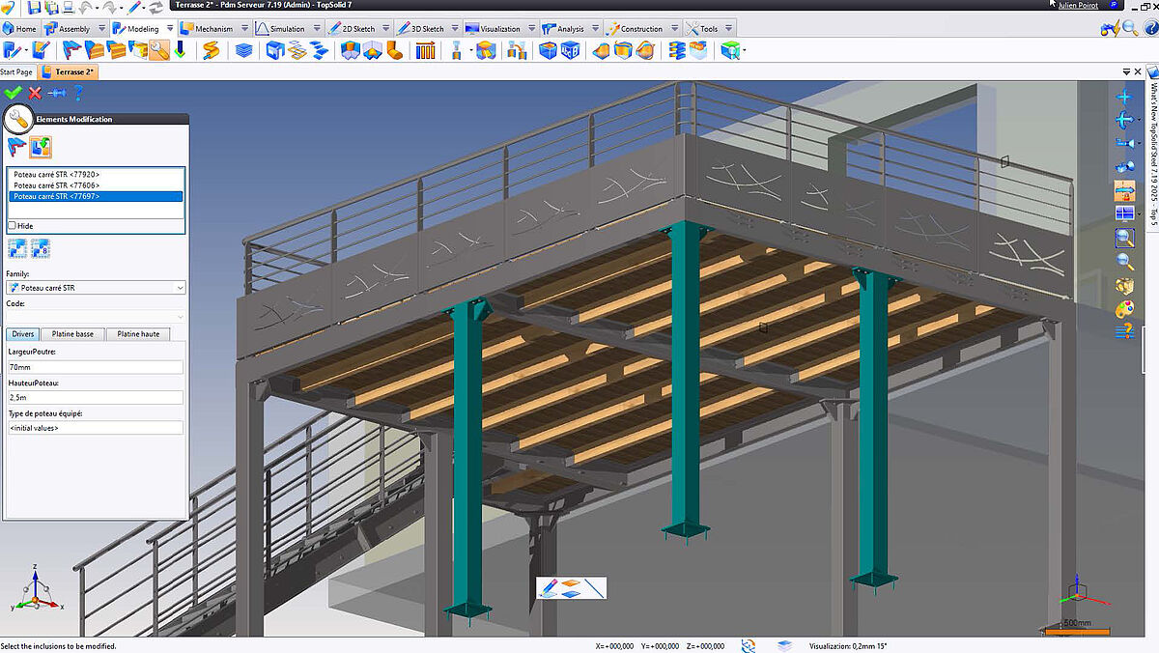Open the Code dropdown
1159x653 pixels.
[x=181, y=316]
